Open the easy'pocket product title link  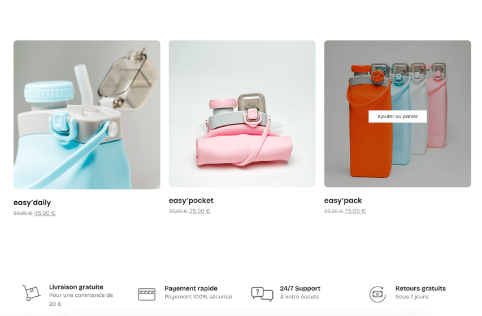pos(191,201)
